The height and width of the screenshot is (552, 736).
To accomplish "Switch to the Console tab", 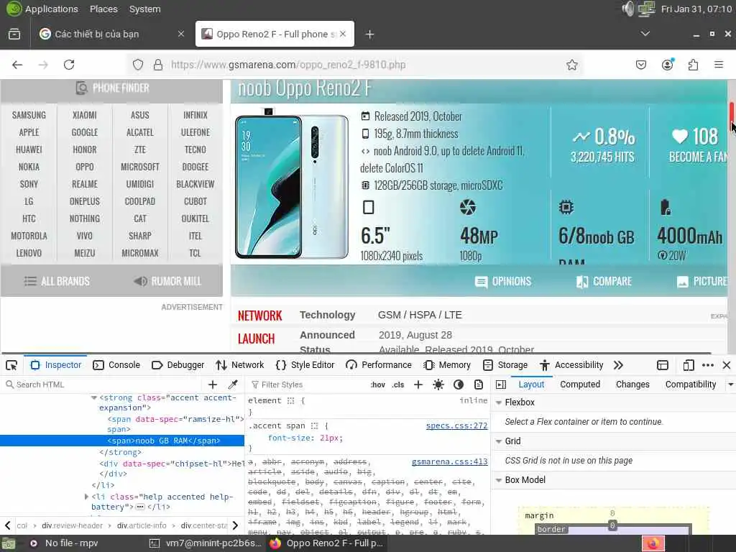I will click(x=116, y=365).
